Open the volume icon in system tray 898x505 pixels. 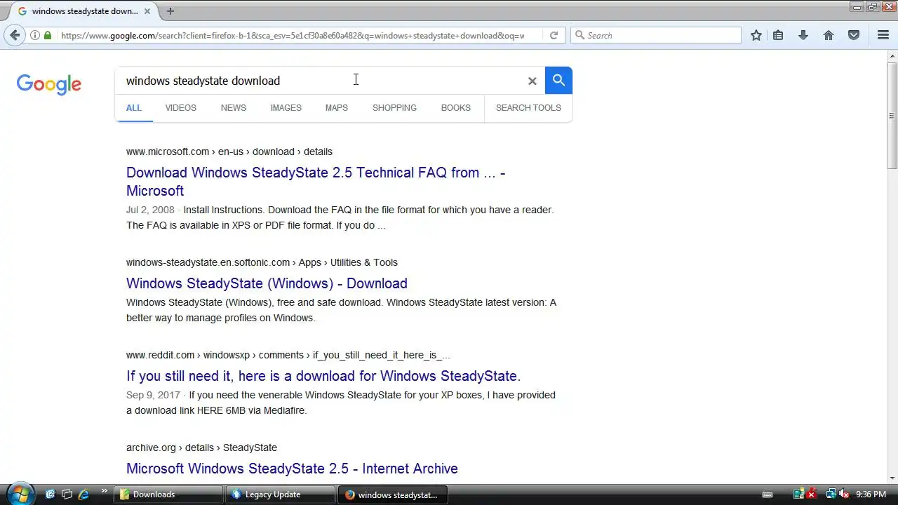pos(844,494)
